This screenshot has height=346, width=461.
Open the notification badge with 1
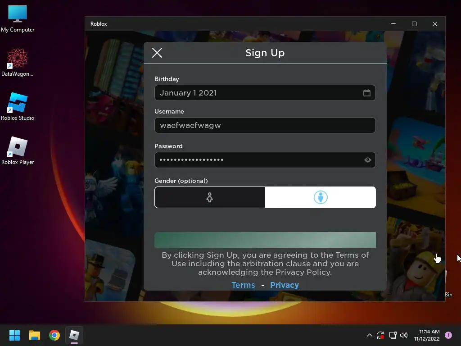tap(448, 335)
